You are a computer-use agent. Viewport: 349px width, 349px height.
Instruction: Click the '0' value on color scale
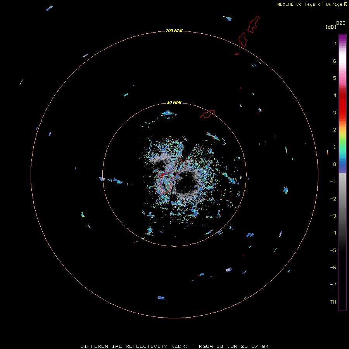tap(335, 164)
